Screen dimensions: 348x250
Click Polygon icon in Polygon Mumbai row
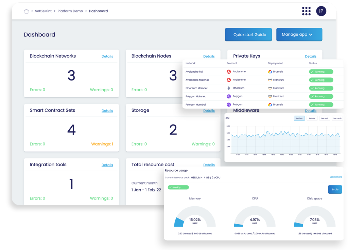(229, 104)
